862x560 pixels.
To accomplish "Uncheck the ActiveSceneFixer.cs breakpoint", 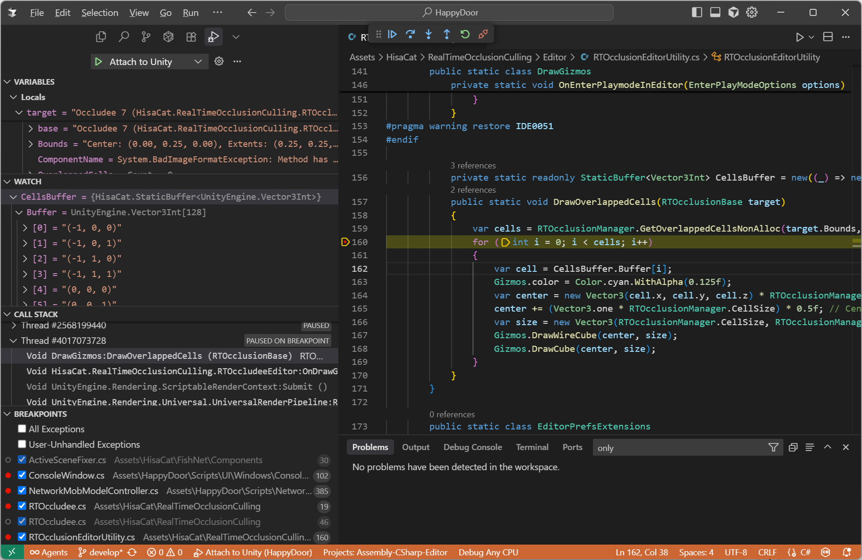I will [x=22, y=460].
